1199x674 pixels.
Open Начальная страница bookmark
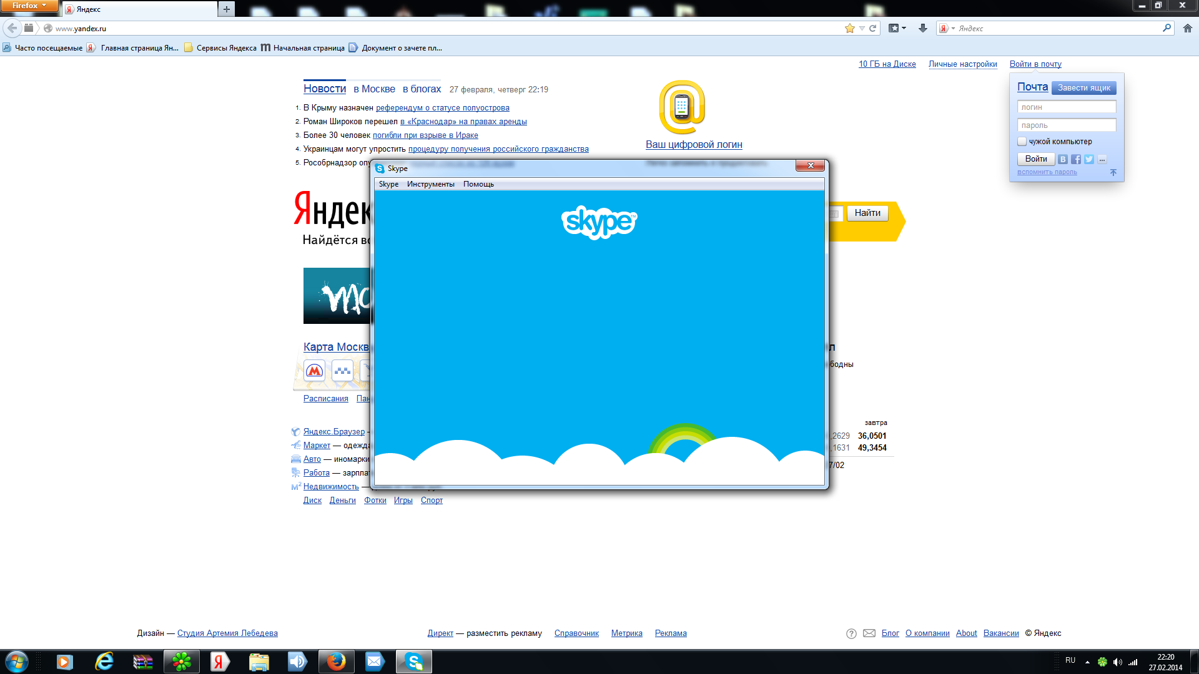(x=303, y=48)
